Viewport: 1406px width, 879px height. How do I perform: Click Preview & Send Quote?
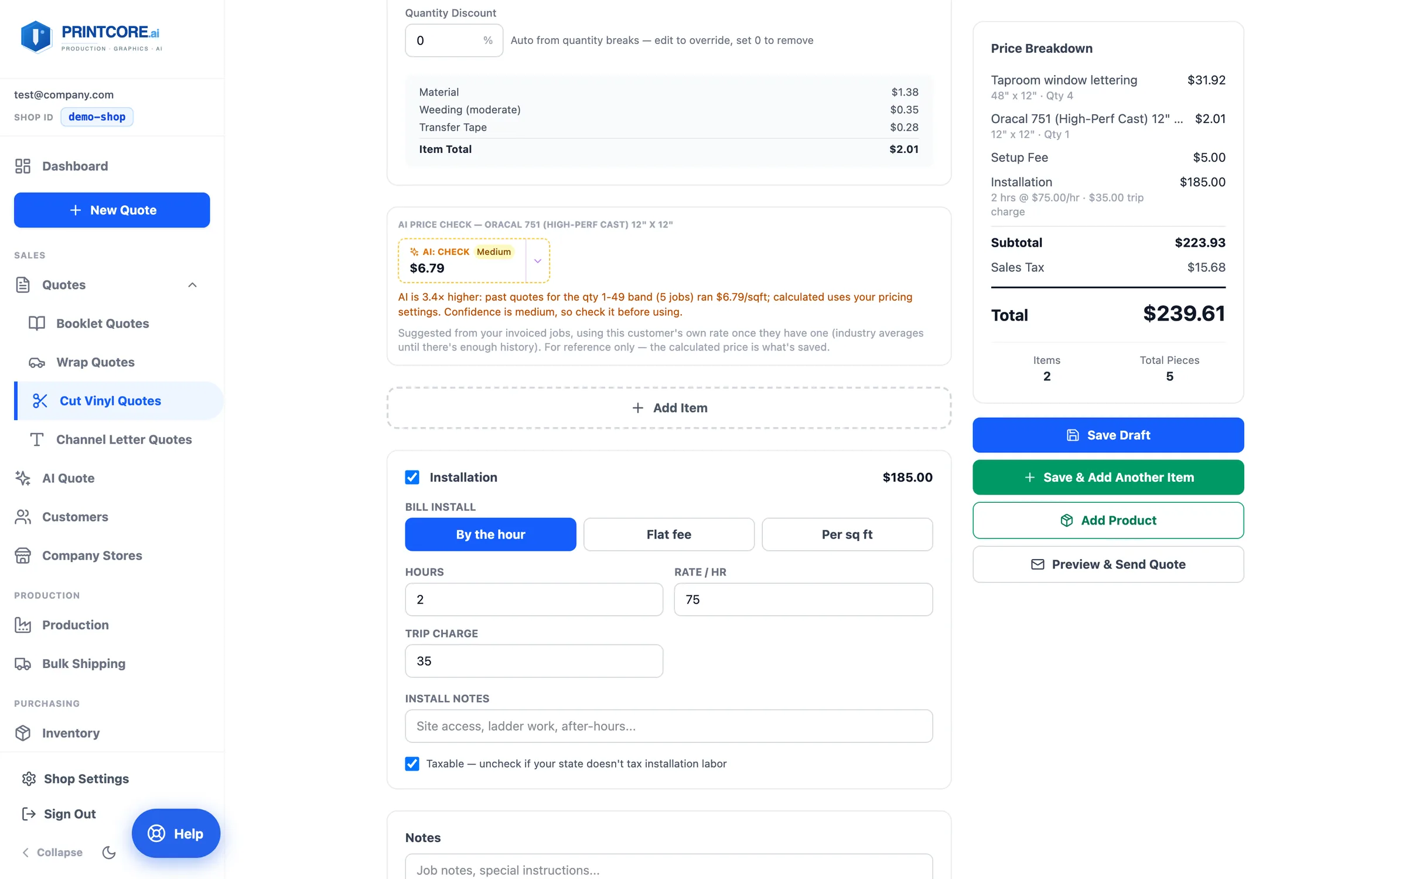click(x=1108, y=564)
